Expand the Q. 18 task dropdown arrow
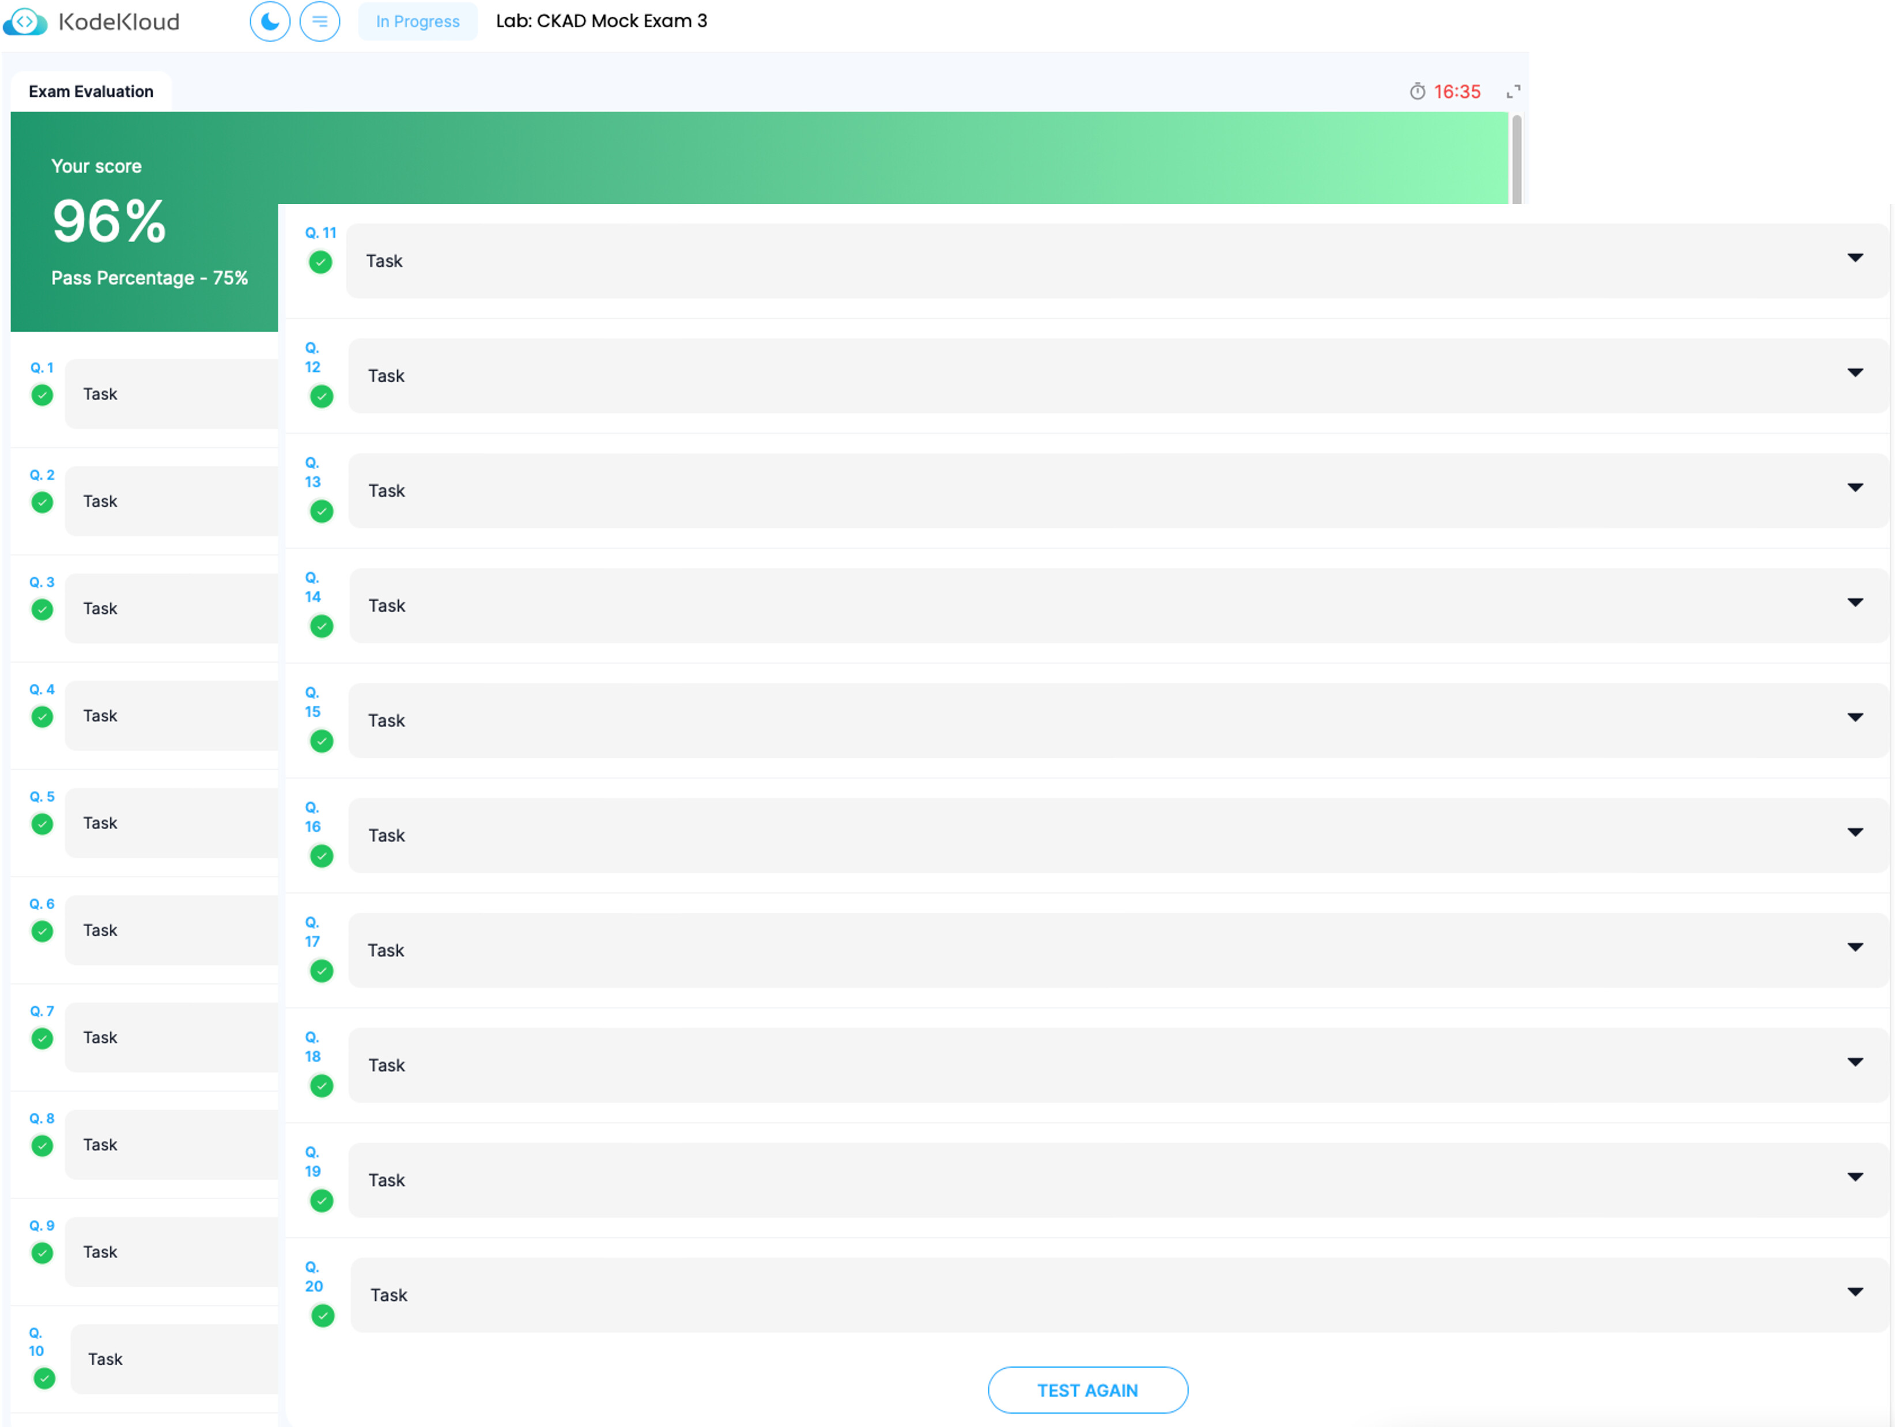The image size is (1896, 1427). tap(1855, 1063)
